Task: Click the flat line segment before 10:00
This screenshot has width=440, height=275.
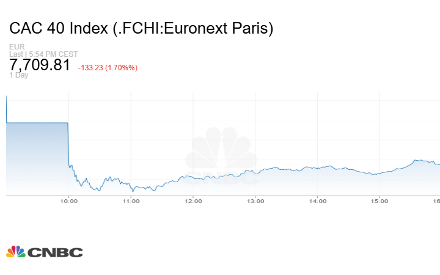Action: click(x=37, y=123)
